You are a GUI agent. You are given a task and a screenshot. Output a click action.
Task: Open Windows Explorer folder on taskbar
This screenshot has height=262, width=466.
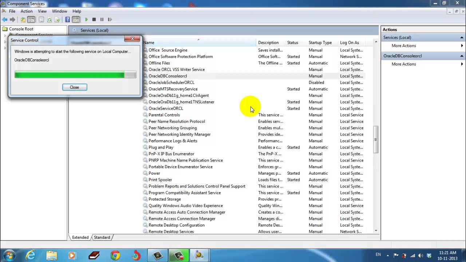coord(52,255)
